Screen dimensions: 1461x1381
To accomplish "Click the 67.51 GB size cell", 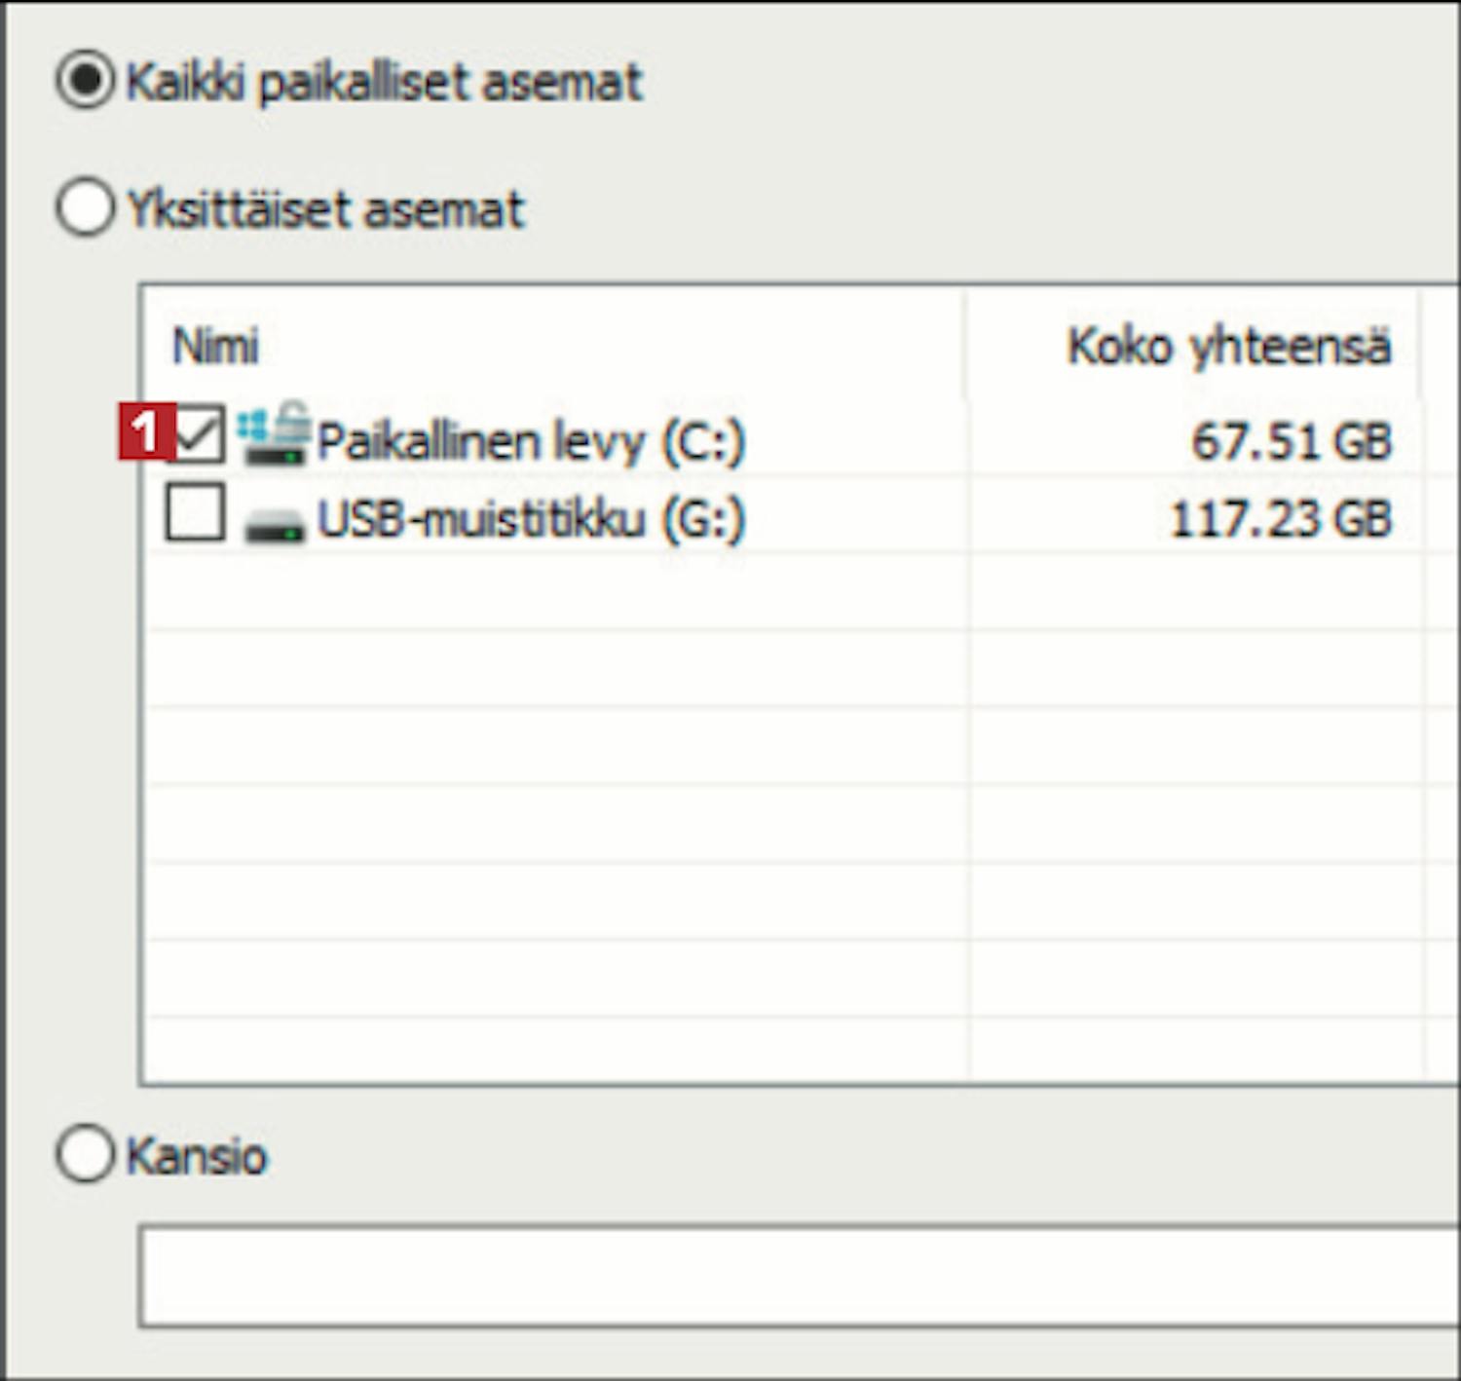I will (x=1292, y=441).
